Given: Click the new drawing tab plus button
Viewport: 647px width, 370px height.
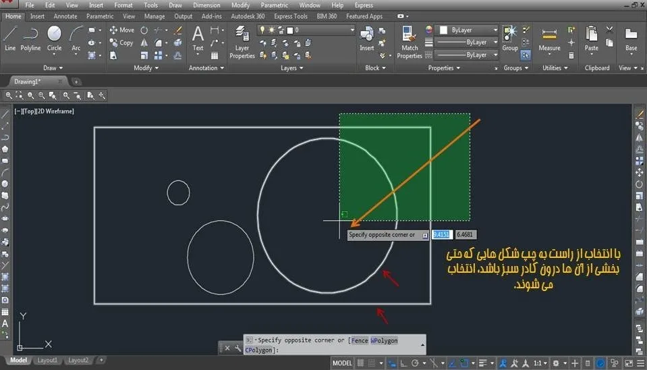Looking at the screenshot, I should (76, 81).
